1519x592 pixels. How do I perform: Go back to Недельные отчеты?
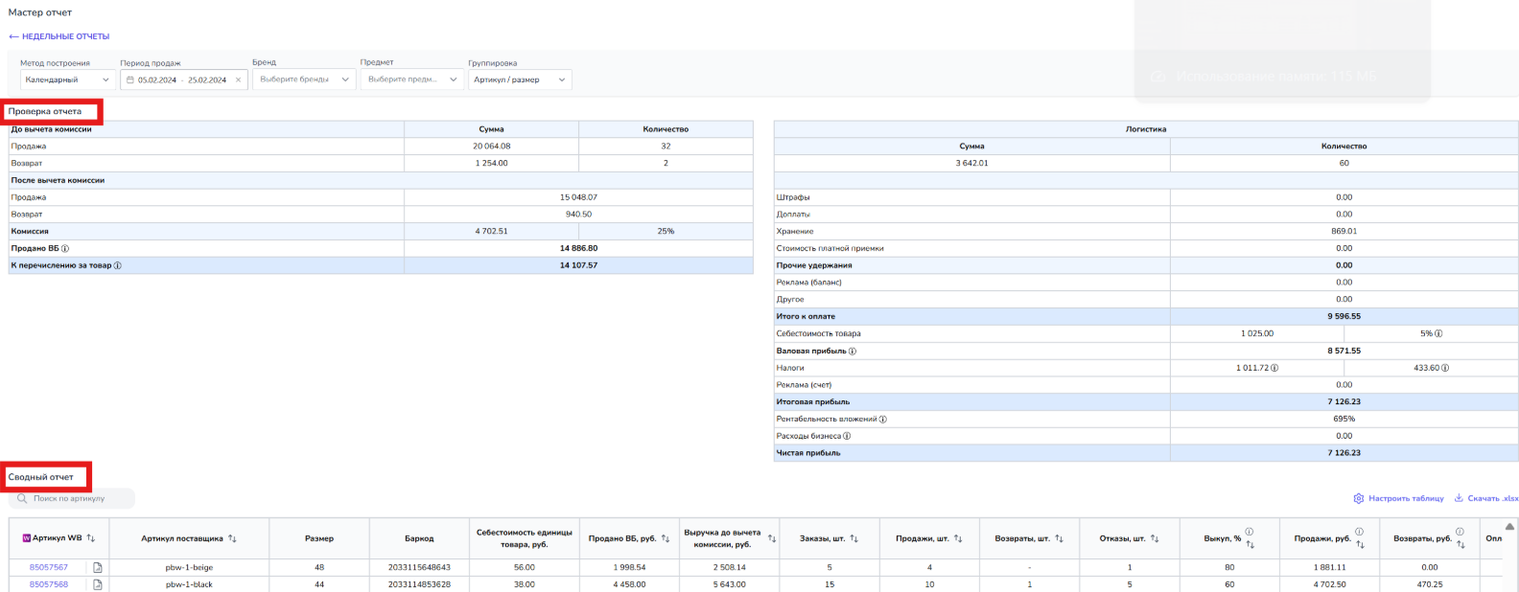click(59, 36)
